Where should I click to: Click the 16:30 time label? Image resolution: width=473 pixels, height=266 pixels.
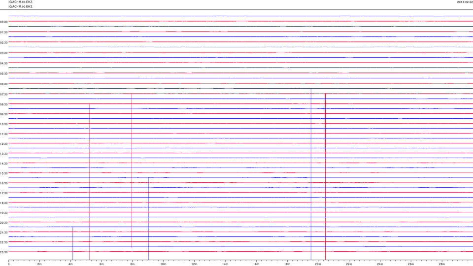pos(4,183)
